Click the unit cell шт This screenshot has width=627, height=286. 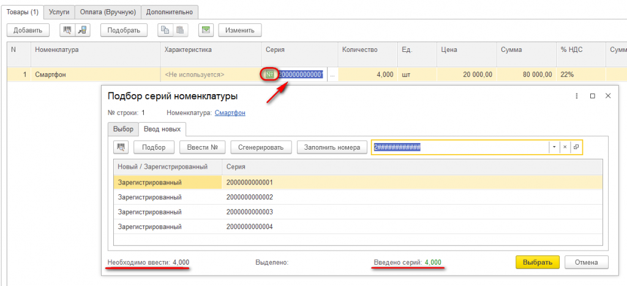tap(418, 75)
